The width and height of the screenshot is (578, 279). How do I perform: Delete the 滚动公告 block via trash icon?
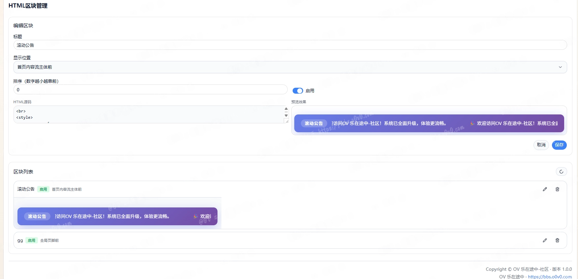click(x=557, y=189)
